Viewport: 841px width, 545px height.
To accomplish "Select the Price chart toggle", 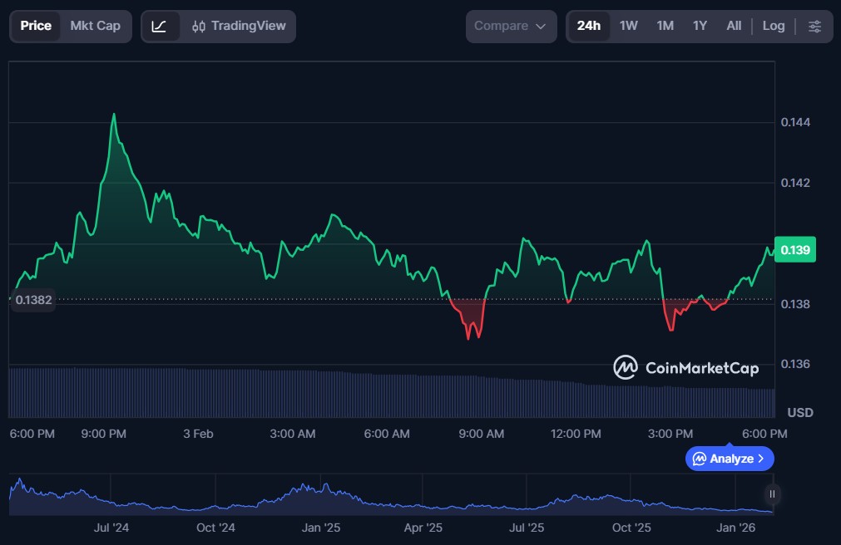I will [x=36, y=27].
